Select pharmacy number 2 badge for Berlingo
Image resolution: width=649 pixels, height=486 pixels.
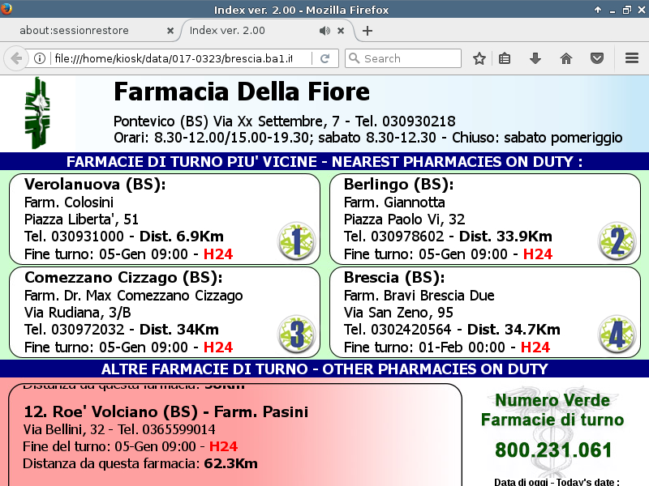(x=617, y=241)
